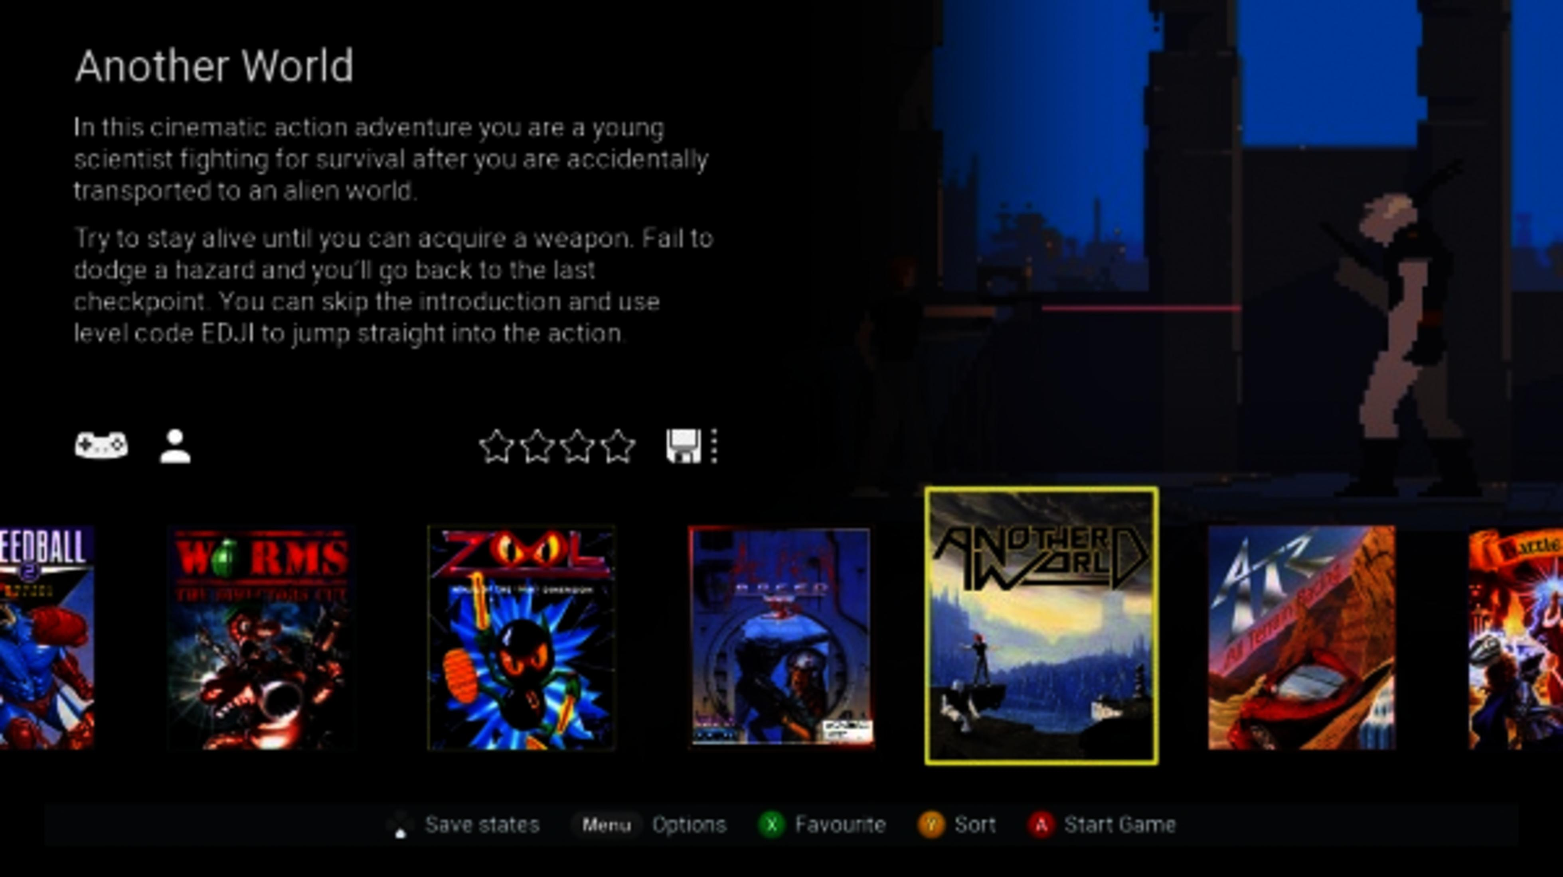Click the red A button icon

tap(1041, 825)
